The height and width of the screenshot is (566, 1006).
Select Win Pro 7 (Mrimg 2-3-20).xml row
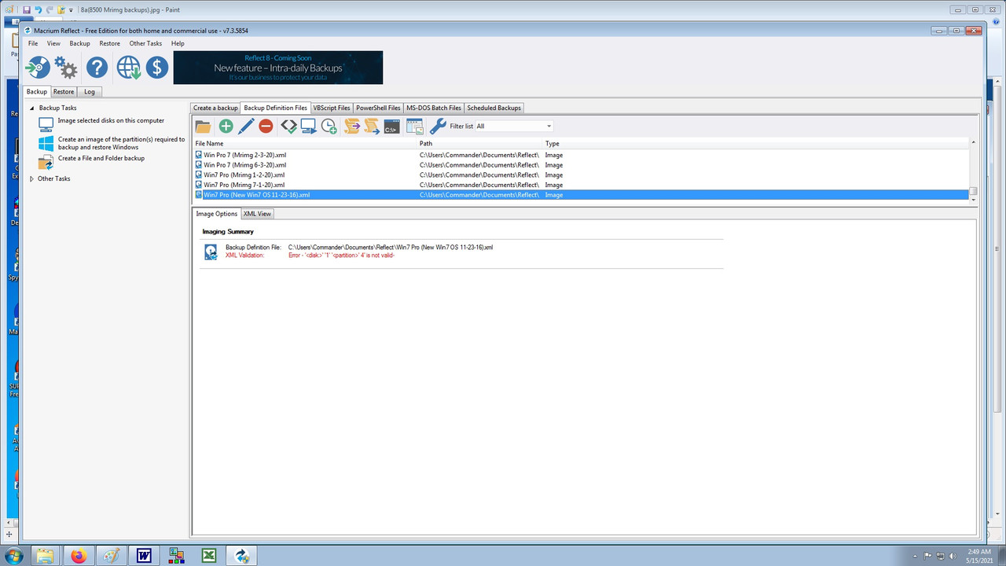point(581,155)
